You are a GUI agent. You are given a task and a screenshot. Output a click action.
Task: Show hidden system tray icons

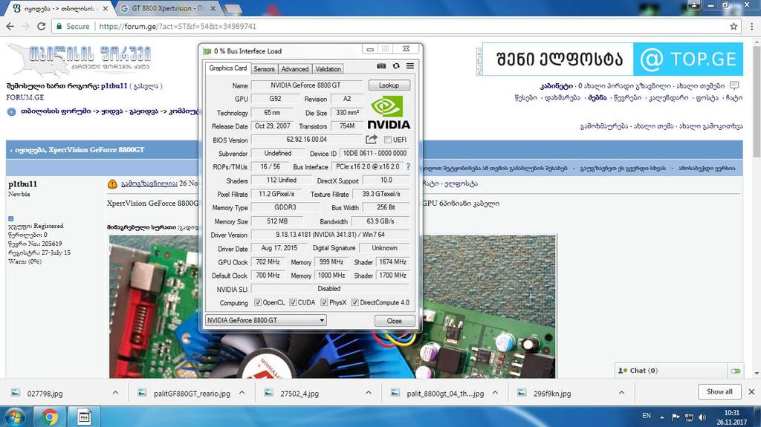click(x=662, y=417)
